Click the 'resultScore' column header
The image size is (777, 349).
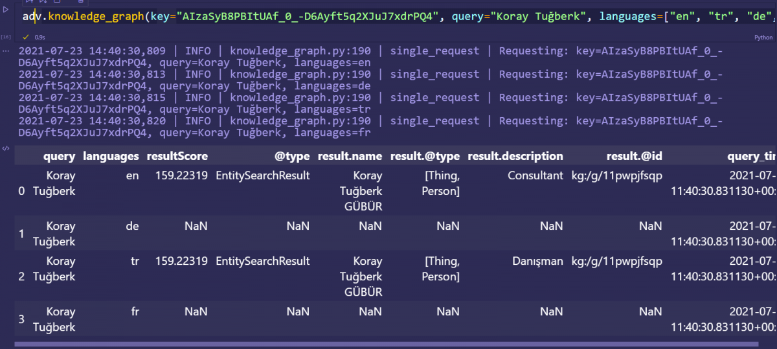coord(177,156)
